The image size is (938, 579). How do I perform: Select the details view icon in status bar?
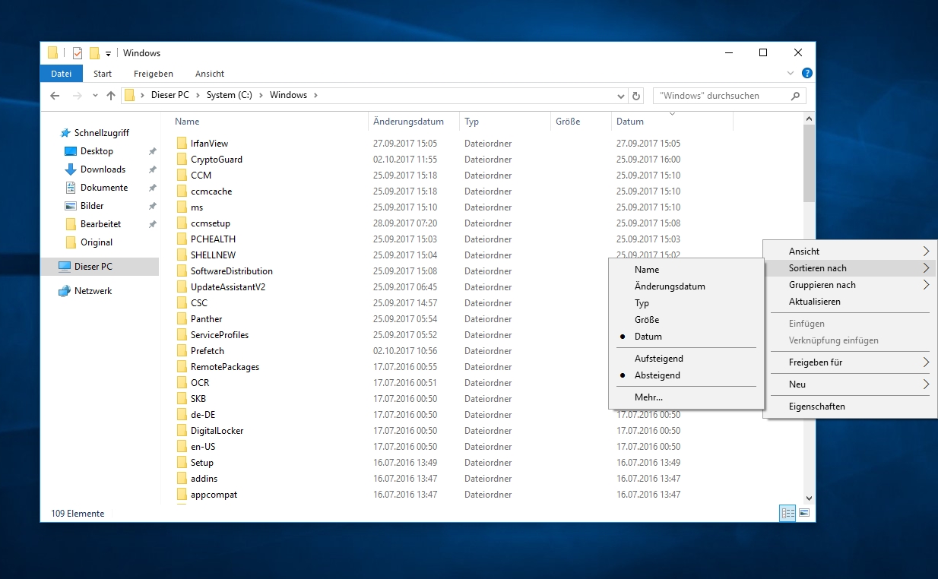coord(787,513)
